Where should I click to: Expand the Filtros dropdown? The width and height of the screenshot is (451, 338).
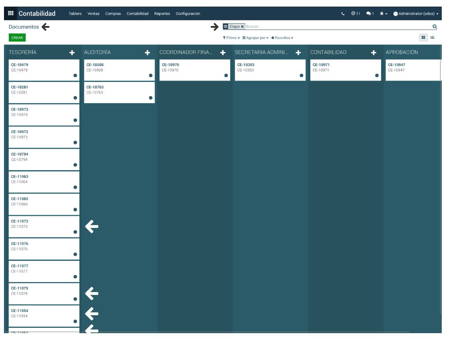pos(231,38)
